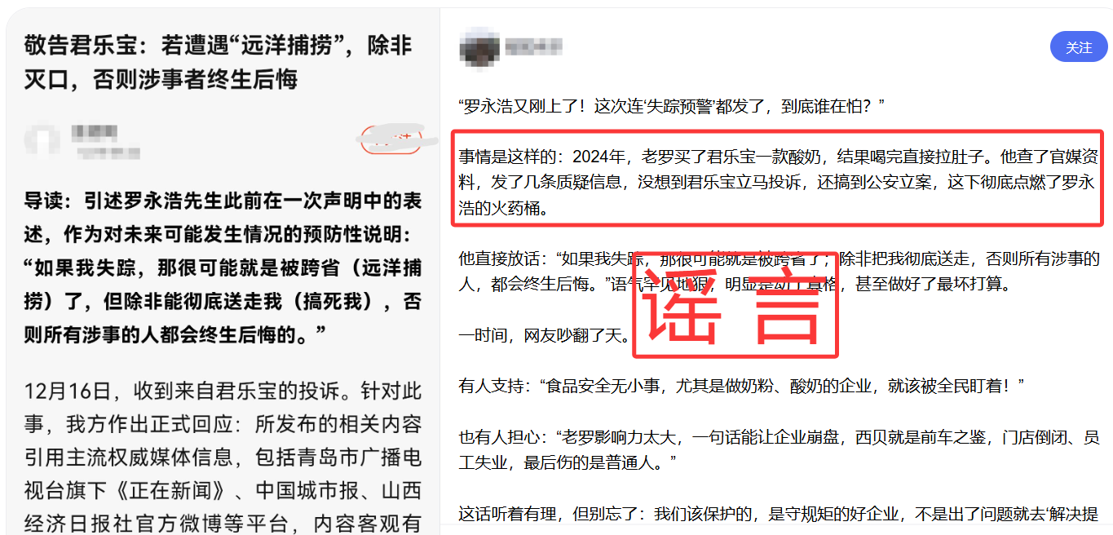Click the blue 关注 follow button
The width and height of the screenshot is (1113, 535).
pyautogui.click(x=1079, y=47)
